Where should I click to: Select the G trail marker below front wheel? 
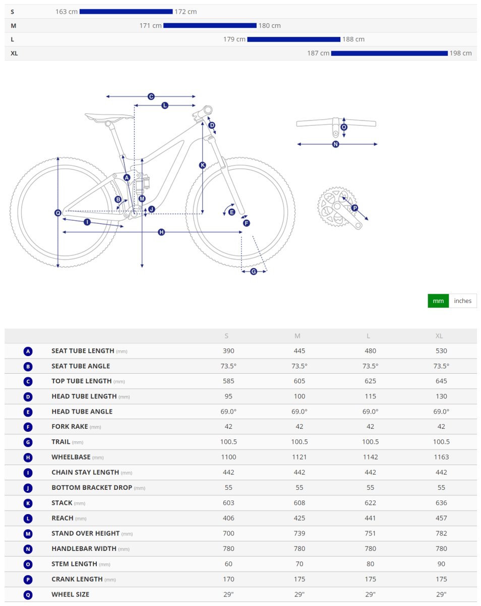(x=254, y=272)
